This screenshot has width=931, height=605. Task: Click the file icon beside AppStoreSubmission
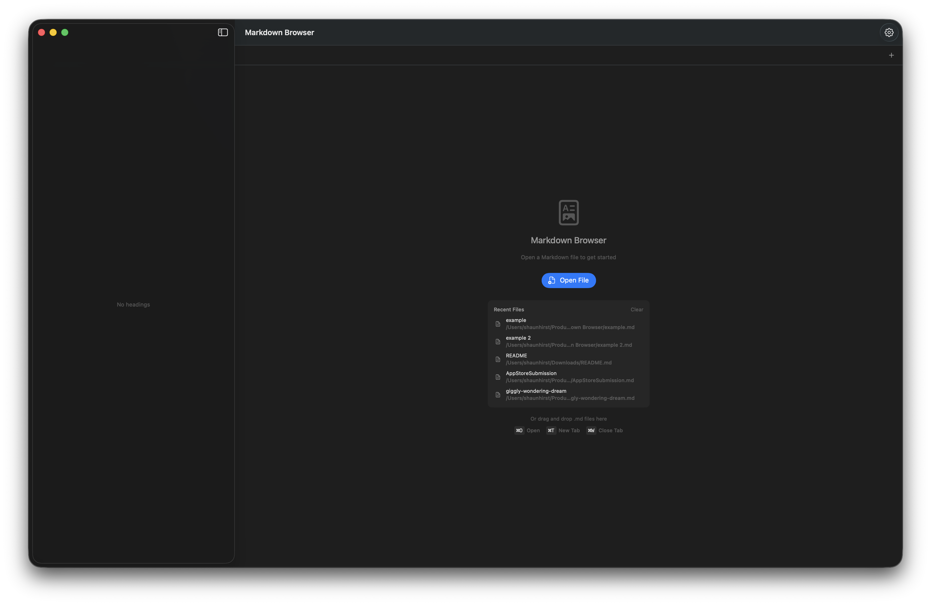coord(498,377)
